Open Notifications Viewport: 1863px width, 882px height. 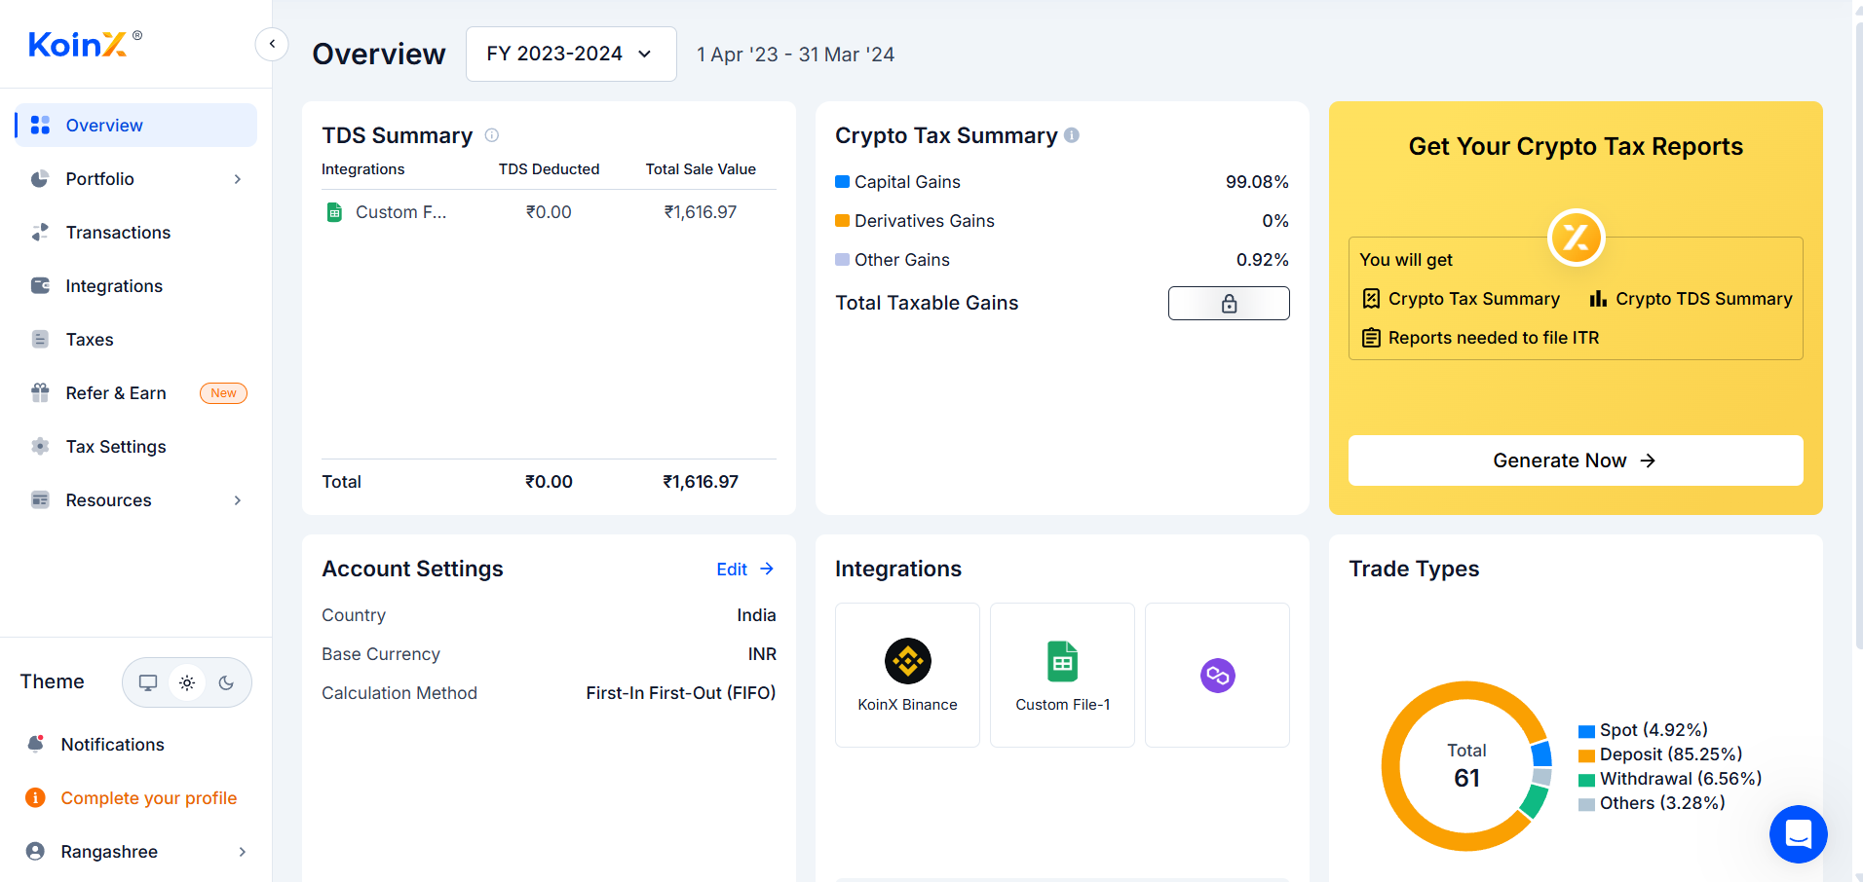point(113,744)
